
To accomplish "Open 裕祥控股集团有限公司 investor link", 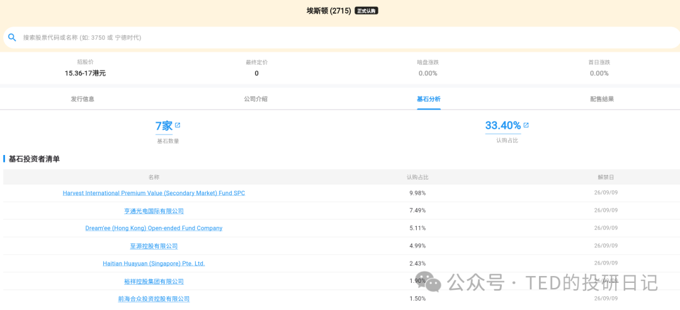I will (154, 282).
